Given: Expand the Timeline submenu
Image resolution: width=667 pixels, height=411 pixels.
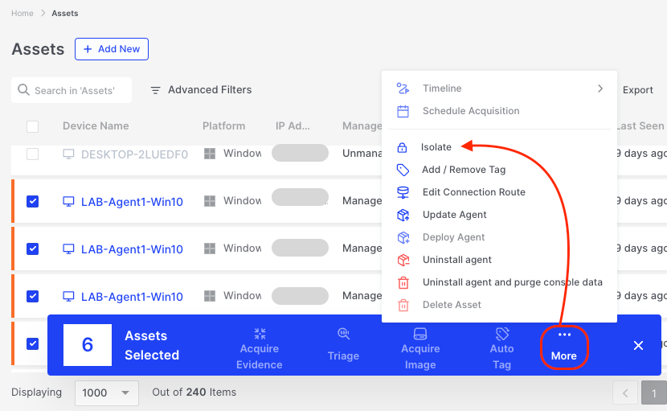Looking at the screenshot, I should [599, 88].
